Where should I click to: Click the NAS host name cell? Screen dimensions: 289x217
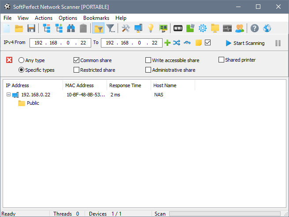click(159, 95)
